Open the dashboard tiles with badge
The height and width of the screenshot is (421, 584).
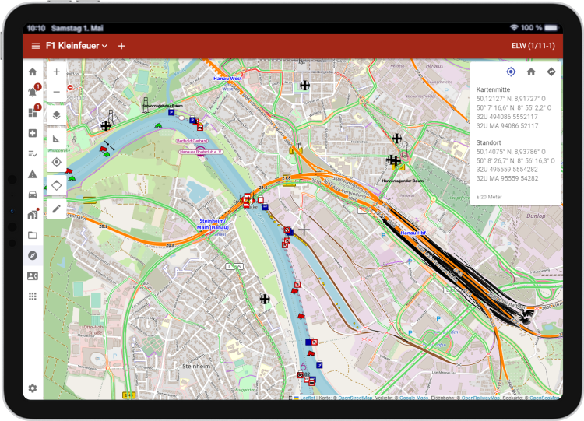pyautogui.click(x=33, y=113)
